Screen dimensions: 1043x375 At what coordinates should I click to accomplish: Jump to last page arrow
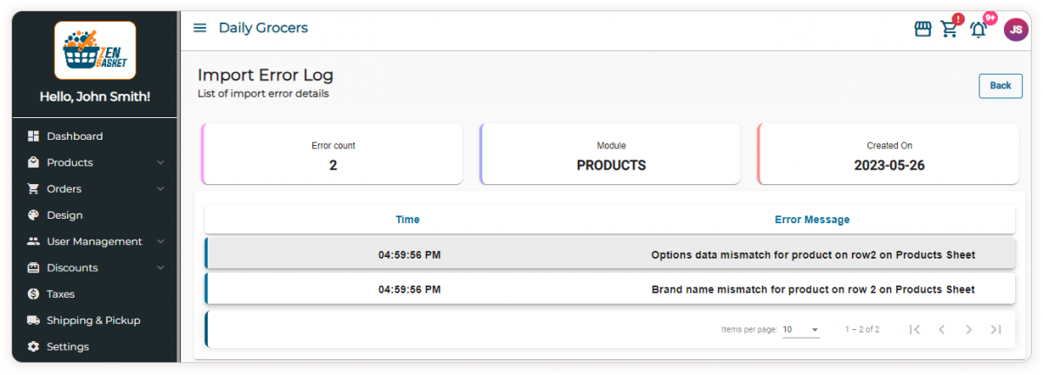tap(996, 330)
